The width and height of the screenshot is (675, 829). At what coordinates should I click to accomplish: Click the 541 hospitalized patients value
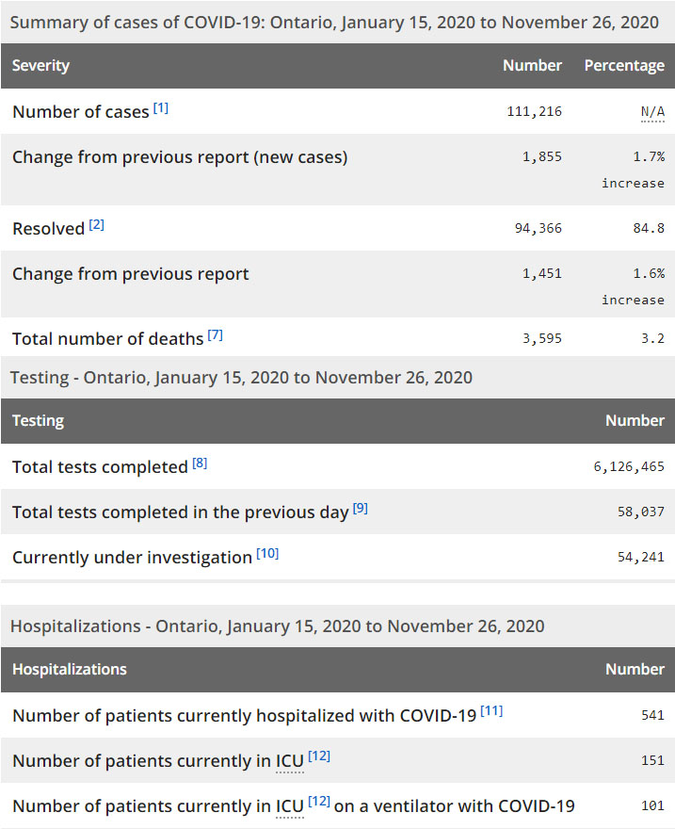652,716
